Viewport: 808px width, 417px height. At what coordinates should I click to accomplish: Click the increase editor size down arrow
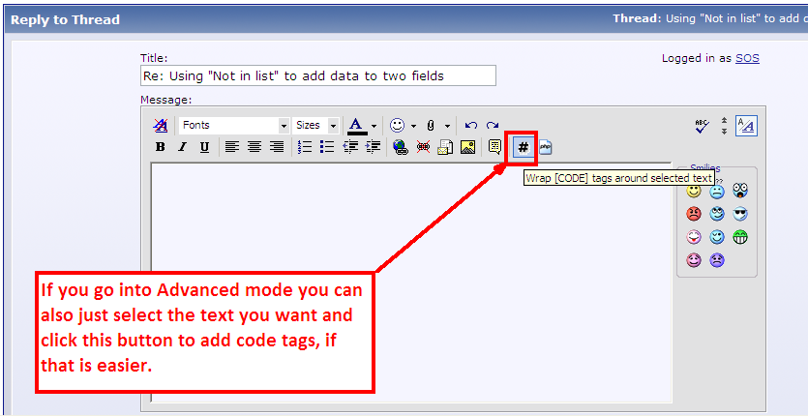[724, 132]
